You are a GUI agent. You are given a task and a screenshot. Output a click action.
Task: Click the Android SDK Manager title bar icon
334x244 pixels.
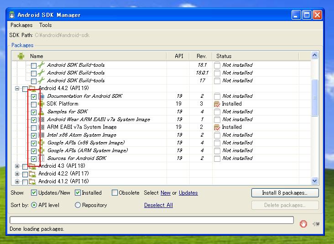click(x=12, y=15)
